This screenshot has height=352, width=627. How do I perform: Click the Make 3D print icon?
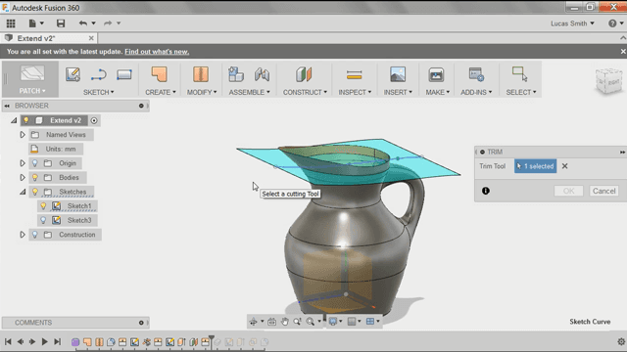436,74
